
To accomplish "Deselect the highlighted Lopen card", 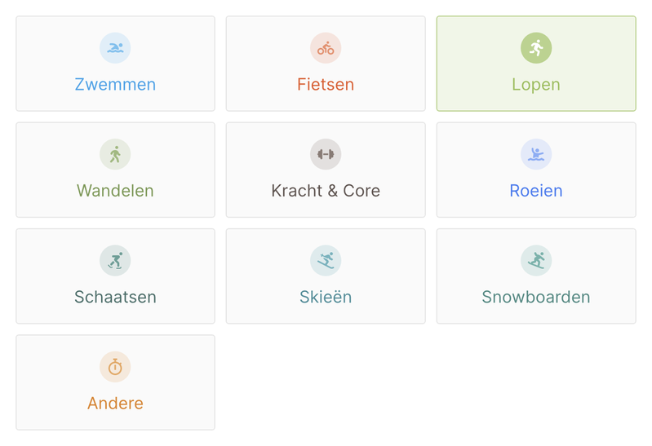I will click(x=536, y=64).
